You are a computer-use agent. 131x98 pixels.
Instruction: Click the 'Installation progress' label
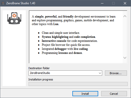(x=41, y=79)
